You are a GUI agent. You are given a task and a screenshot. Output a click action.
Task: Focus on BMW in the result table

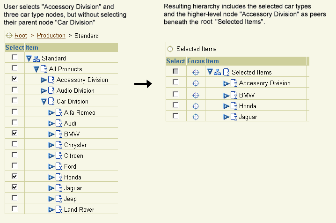(196, 95)
